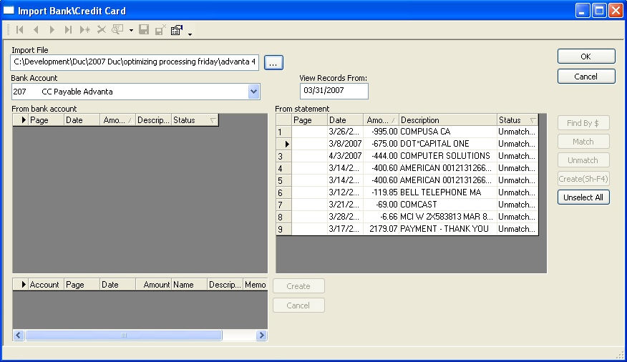Image resolution: width=627 pixels, height=362 pixels.
Task: Focus the View Records From date field
Action: tap(334, 91)
